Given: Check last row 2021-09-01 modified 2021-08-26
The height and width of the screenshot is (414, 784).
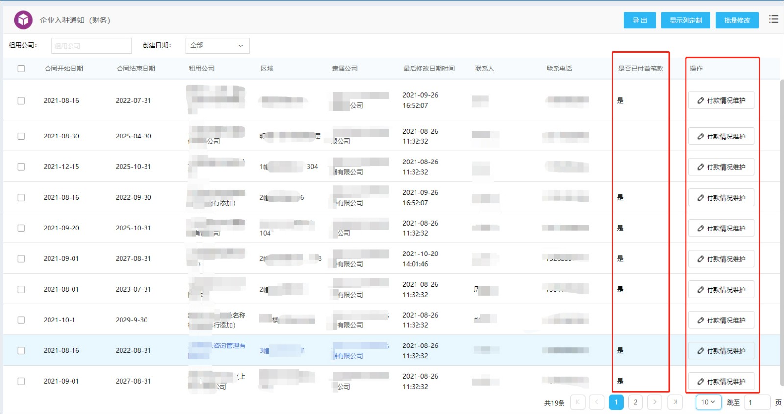Looking at the screenshot, I should pyautogui.click(x=21, y=381).
